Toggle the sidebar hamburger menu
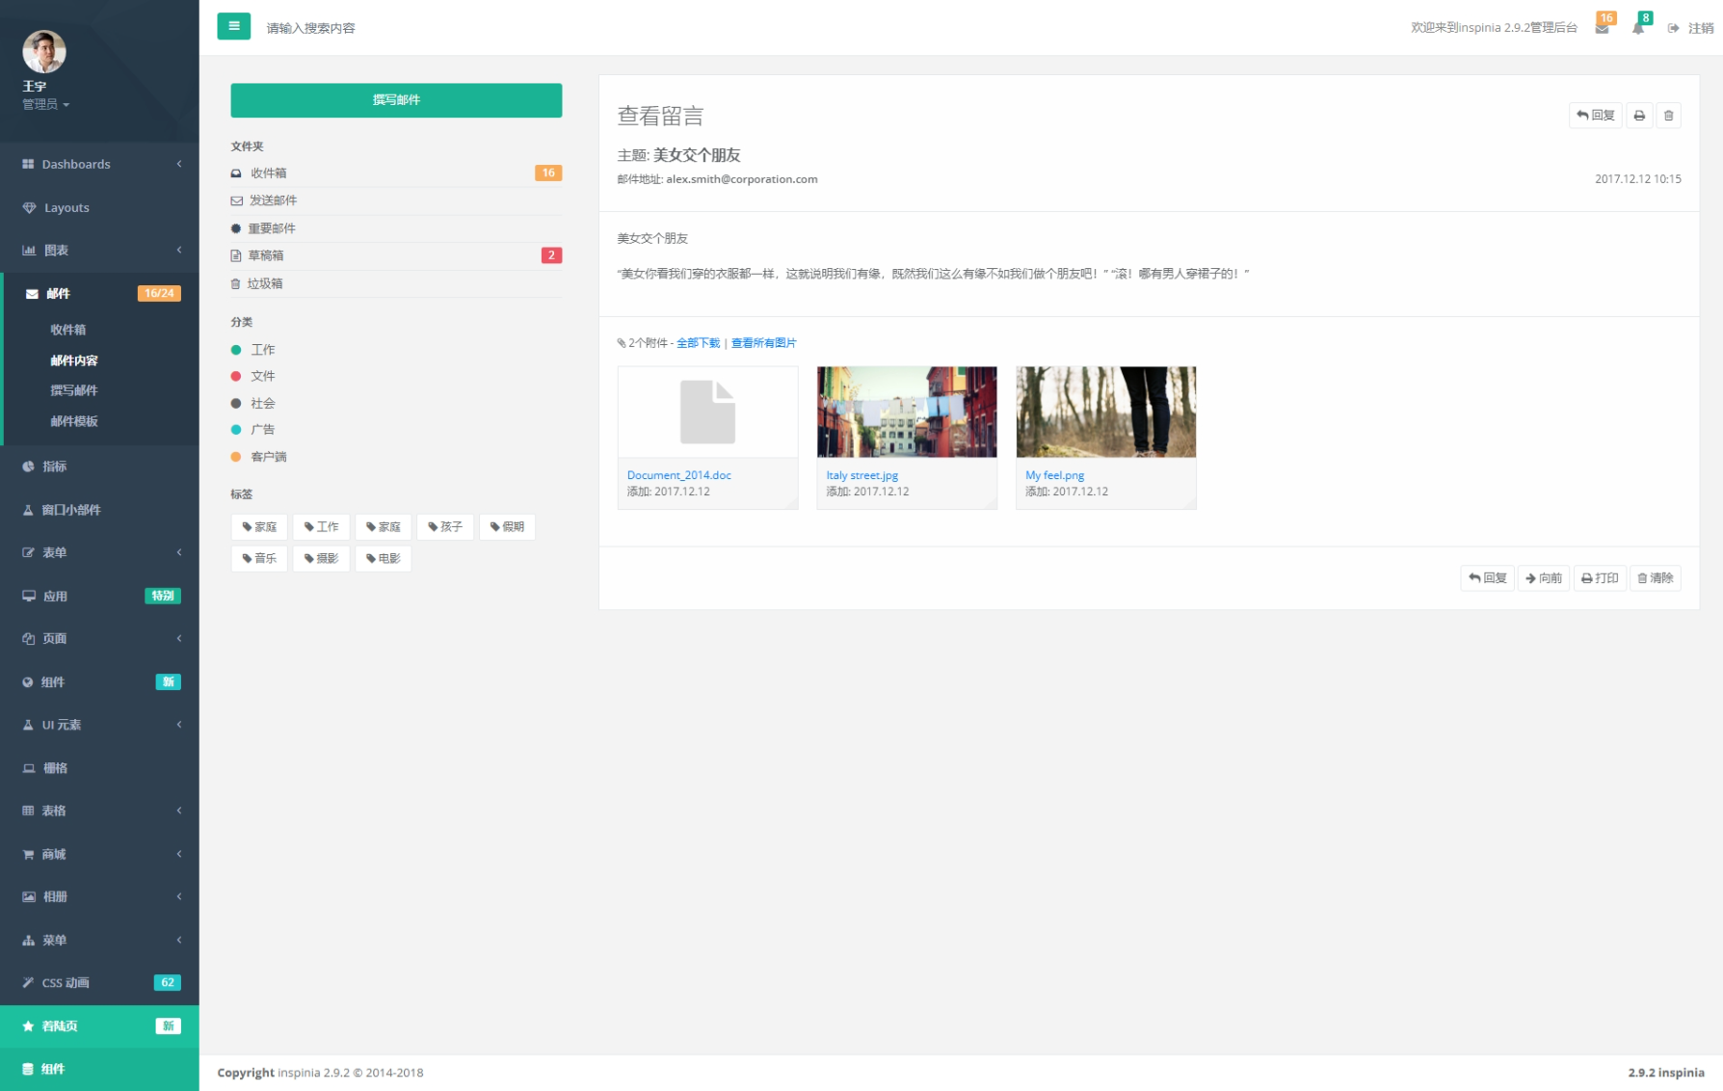 point(233,26)
